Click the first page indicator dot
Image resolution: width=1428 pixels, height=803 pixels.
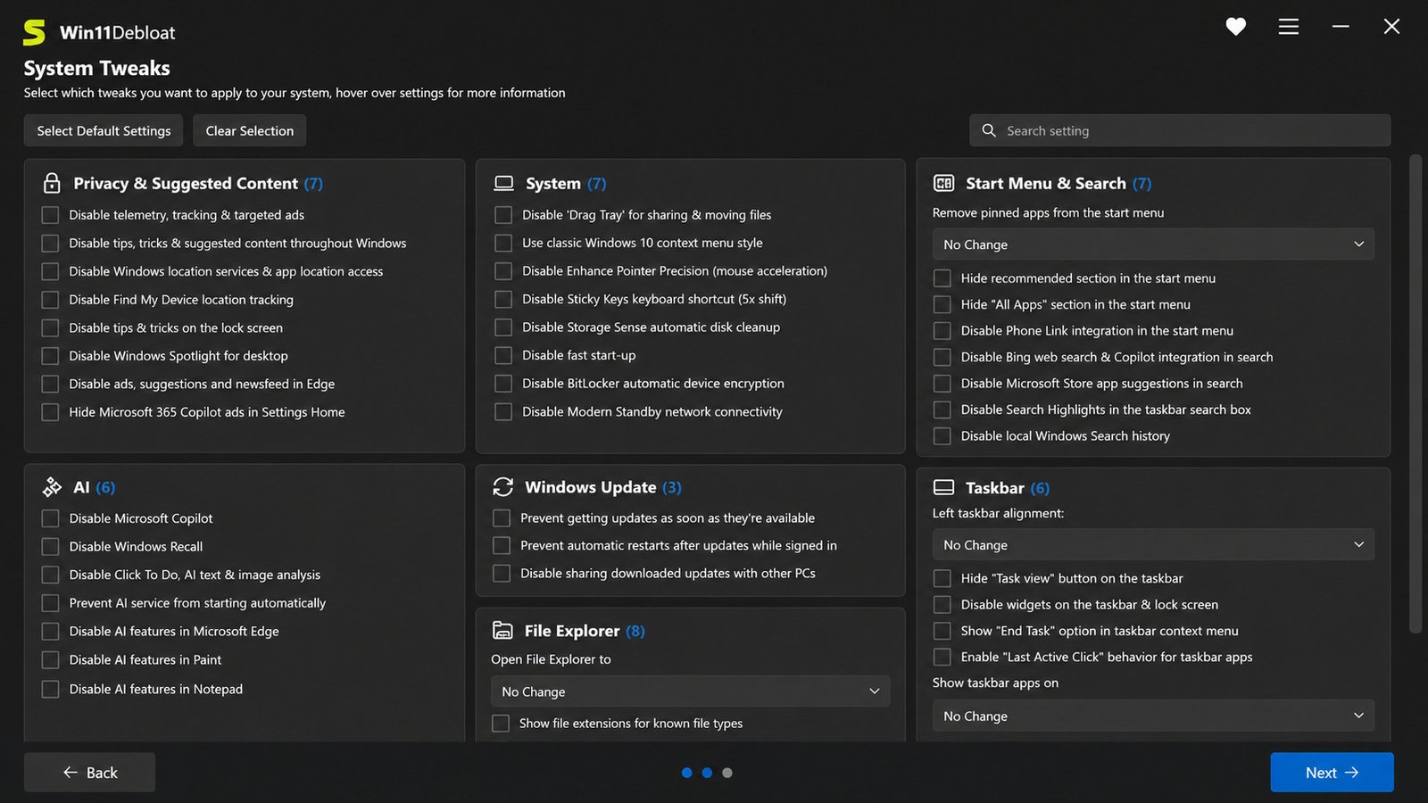click(x=686, y=773)
